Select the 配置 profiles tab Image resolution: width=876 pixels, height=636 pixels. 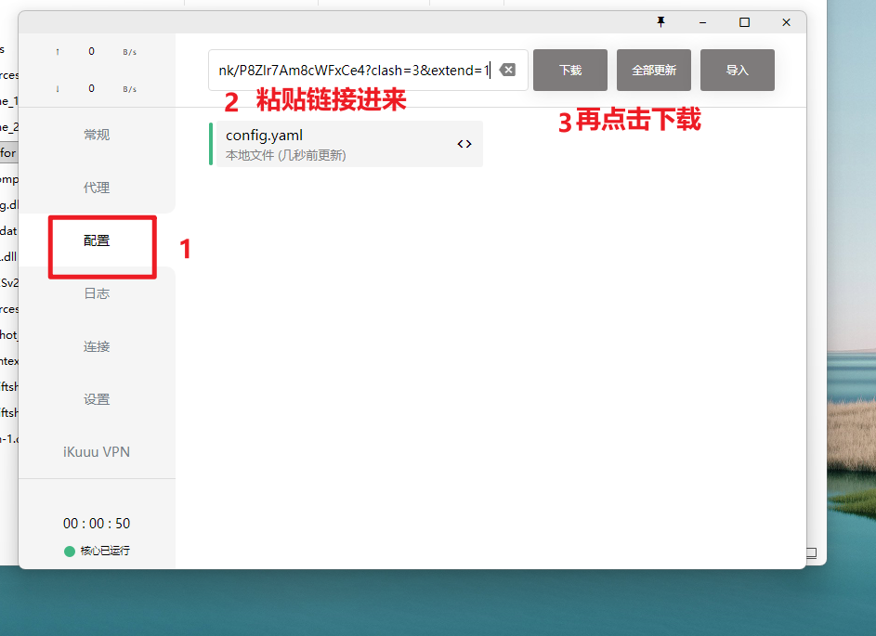pos(96,240)
